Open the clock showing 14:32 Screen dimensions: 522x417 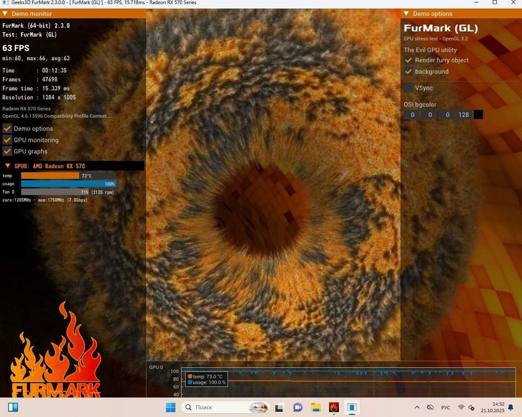[x=492, y=407]
